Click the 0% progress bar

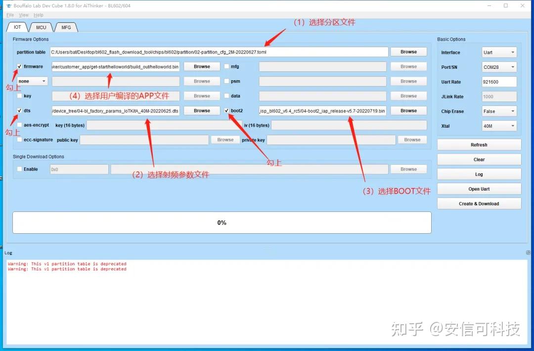pyautogui.click(x=222, y=222)
